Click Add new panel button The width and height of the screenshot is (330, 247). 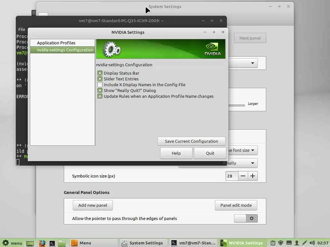point(92,205)
